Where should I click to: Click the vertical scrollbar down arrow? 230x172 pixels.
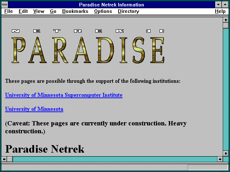click(x=226, y=153)
